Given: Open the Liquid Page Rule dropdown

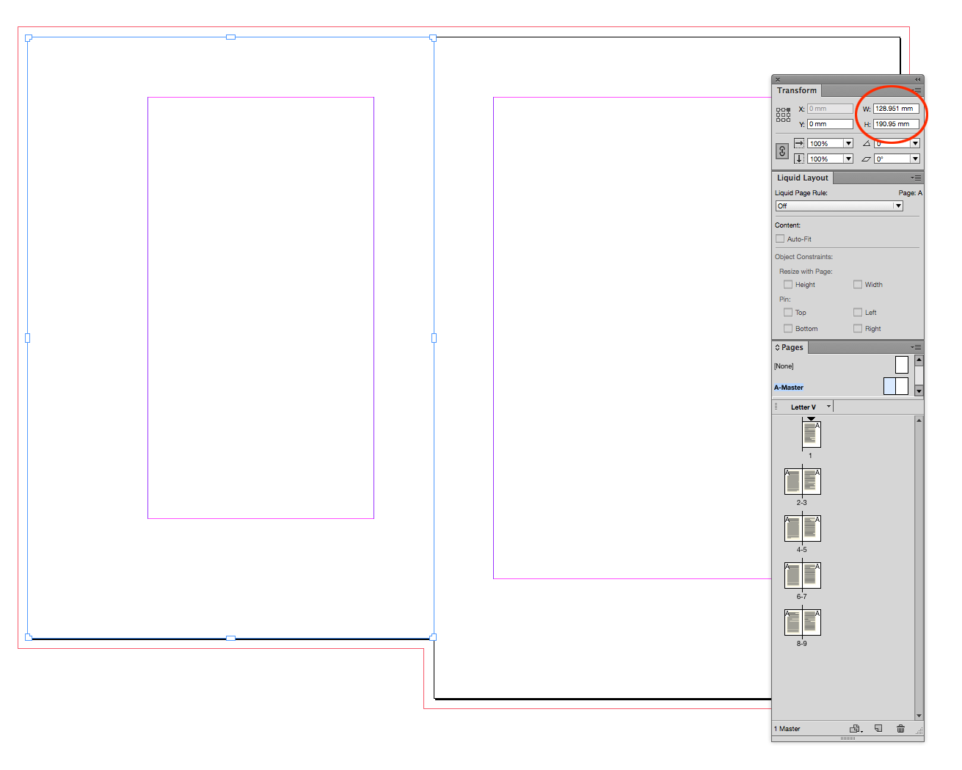Looking at the screenshot, I should click(839, 206).
